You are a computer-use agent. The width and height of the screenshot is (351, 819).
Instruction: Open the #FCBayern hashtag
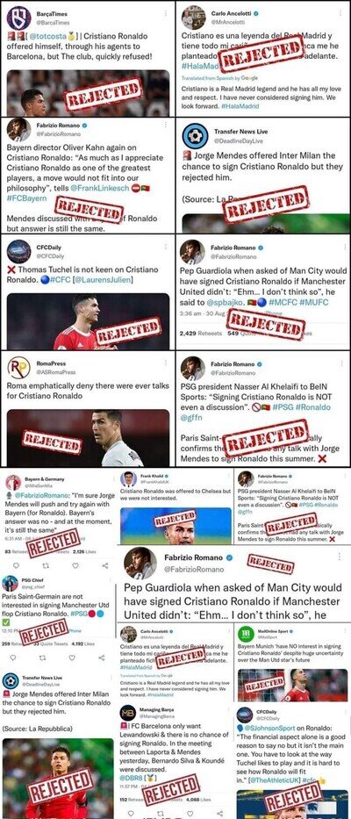[x=26, y=198]
